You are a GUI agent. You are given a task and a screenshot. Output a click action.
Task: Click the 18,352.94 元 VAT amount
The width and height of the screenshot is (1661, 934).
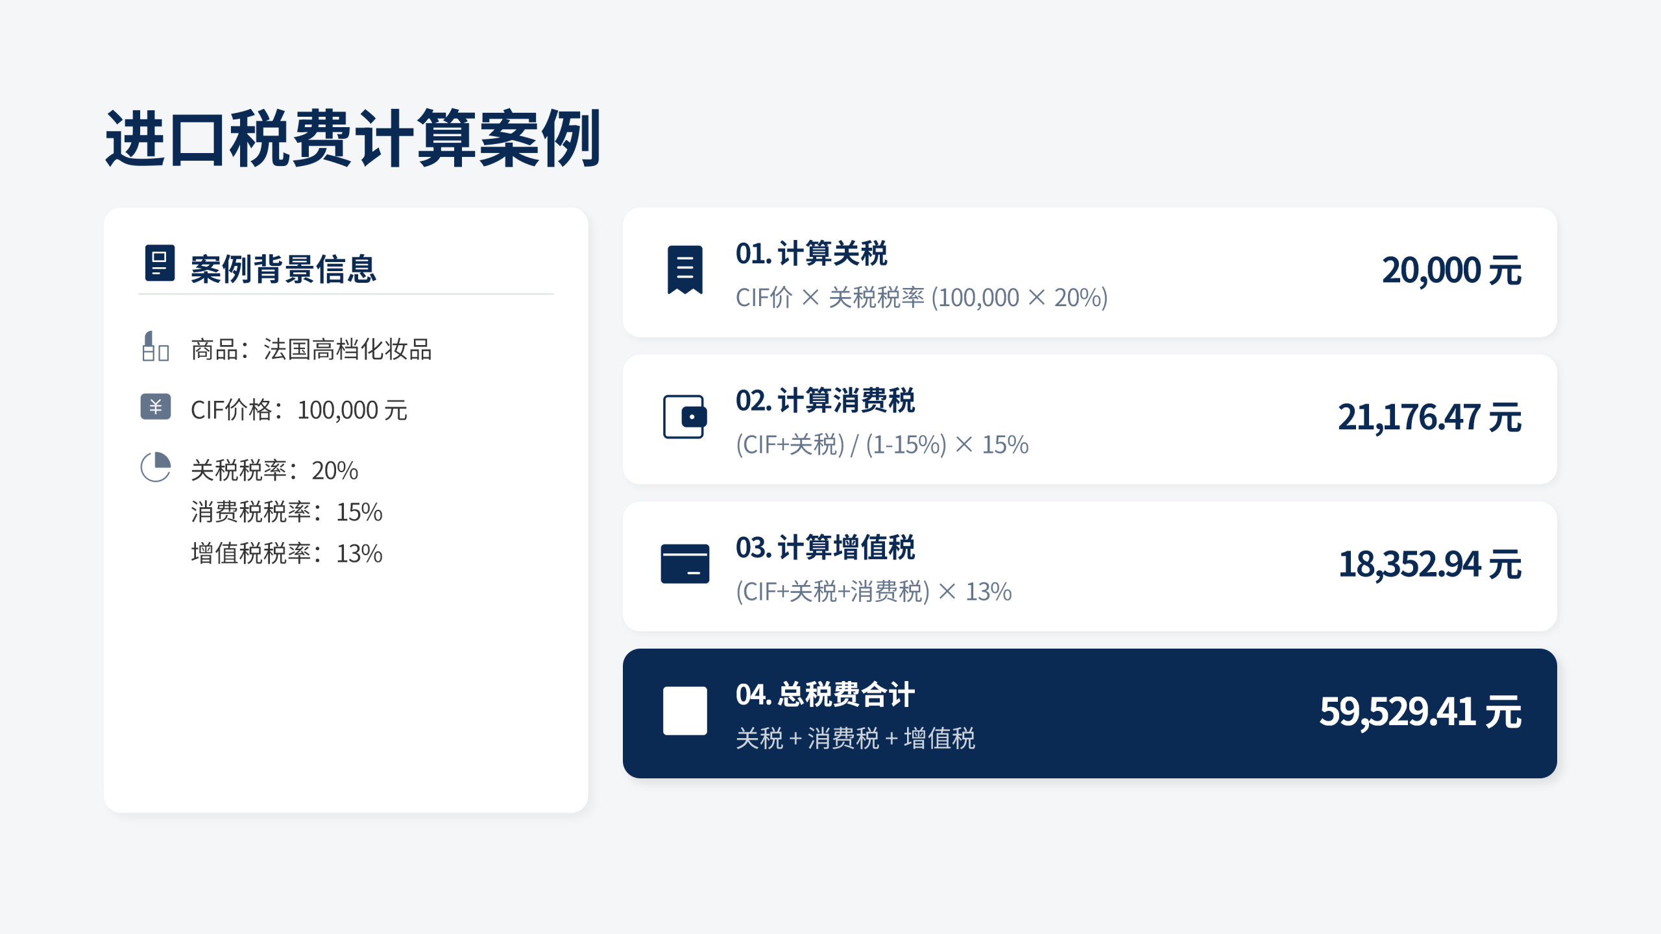tap(1429, 564)
